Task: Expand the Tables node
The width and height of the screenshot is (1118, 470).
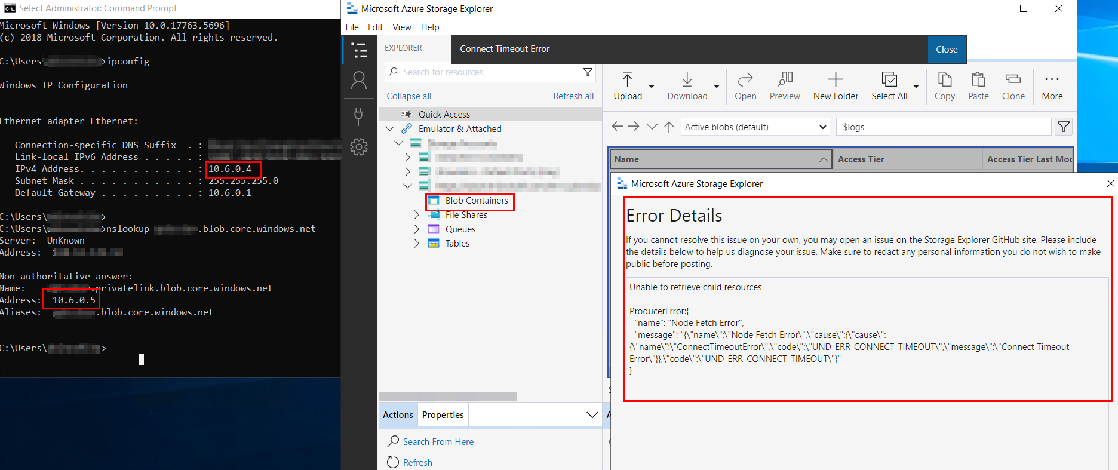Action: point(417,244)
